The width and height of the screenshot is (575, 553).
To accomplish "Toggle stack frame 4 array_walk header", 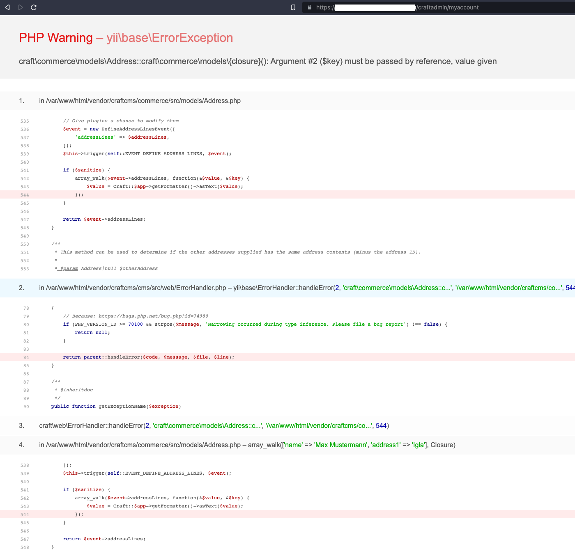I will pyautogui.click(x=287, y=445).
